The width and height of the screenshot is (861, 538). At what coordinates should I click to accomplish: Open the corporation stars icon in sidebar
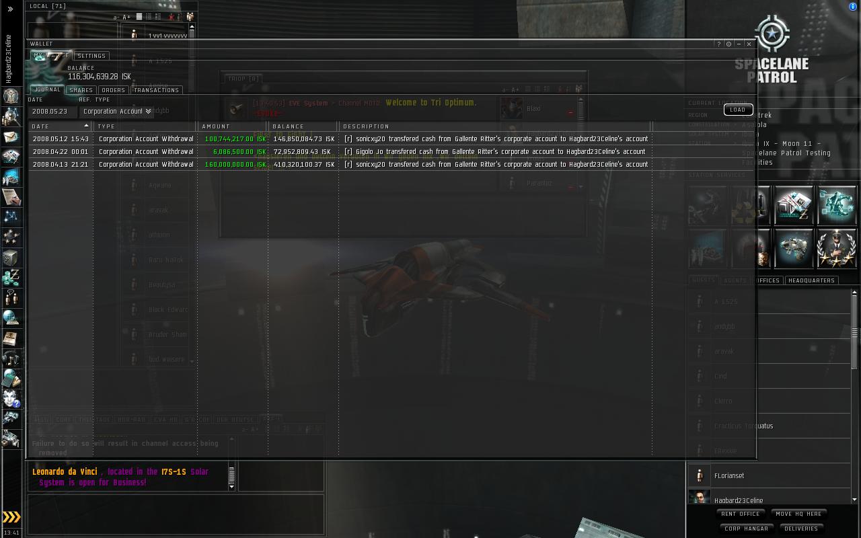click(x=11, y=237)
